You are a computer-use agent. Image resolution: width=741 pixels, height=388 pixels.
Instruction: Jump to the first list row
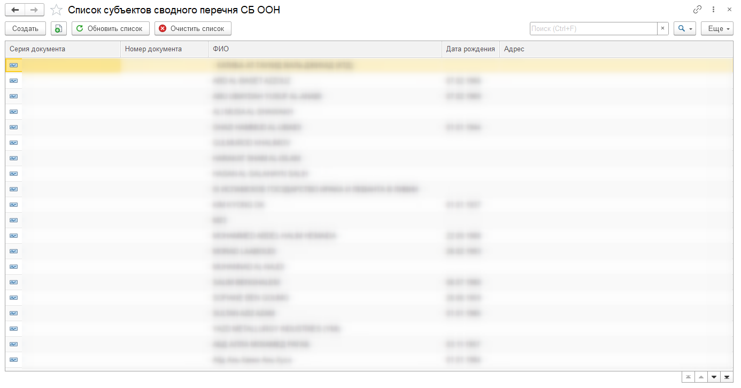pos(688,377)
